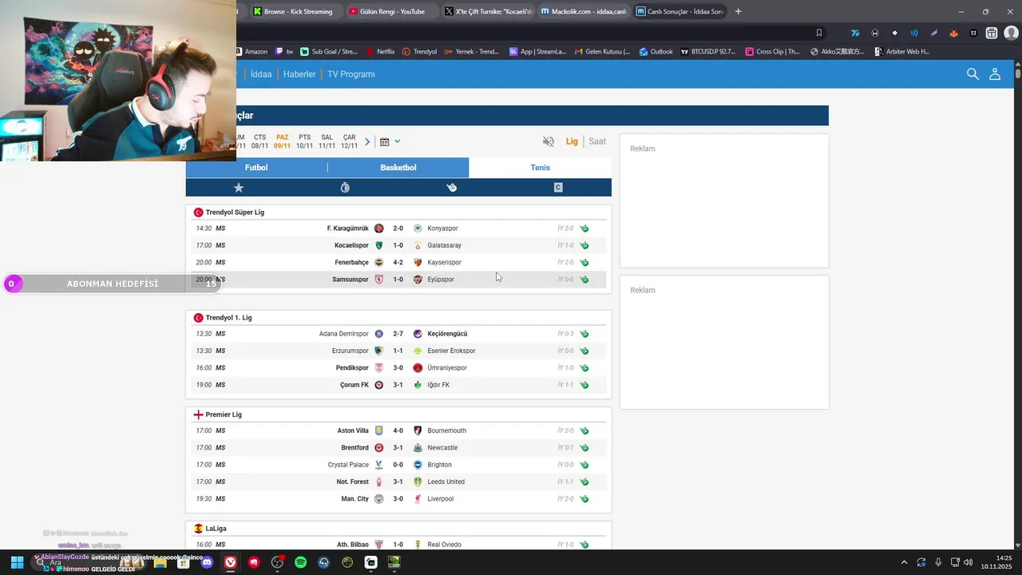Open the Haberler menu
Screen dimensions: 1022x575
pos(299,74)
